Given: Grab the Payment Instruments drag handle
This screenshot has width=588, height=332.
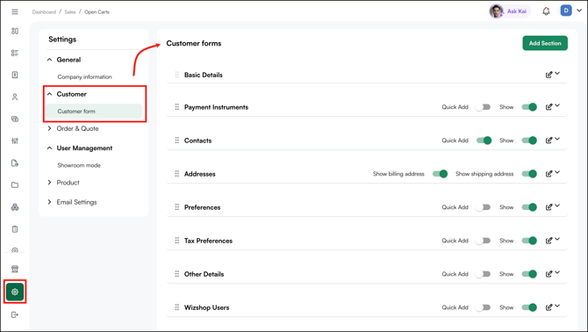Looking at the screenshot, I should (x=177, y=107).
